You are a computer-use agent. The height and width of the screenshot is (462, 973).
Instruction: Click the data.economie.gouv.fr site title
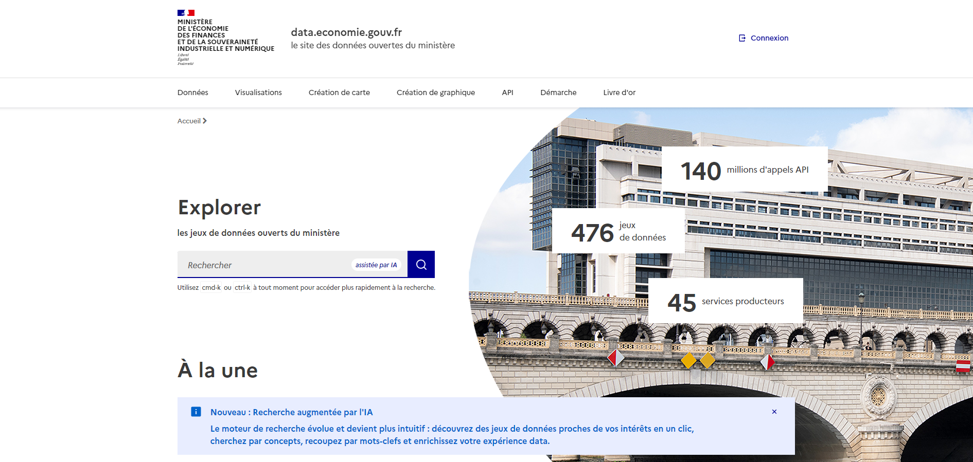coord(346,32)
